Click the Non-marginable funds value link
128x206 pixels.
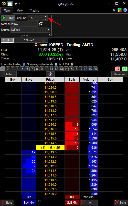pos(56,64)
